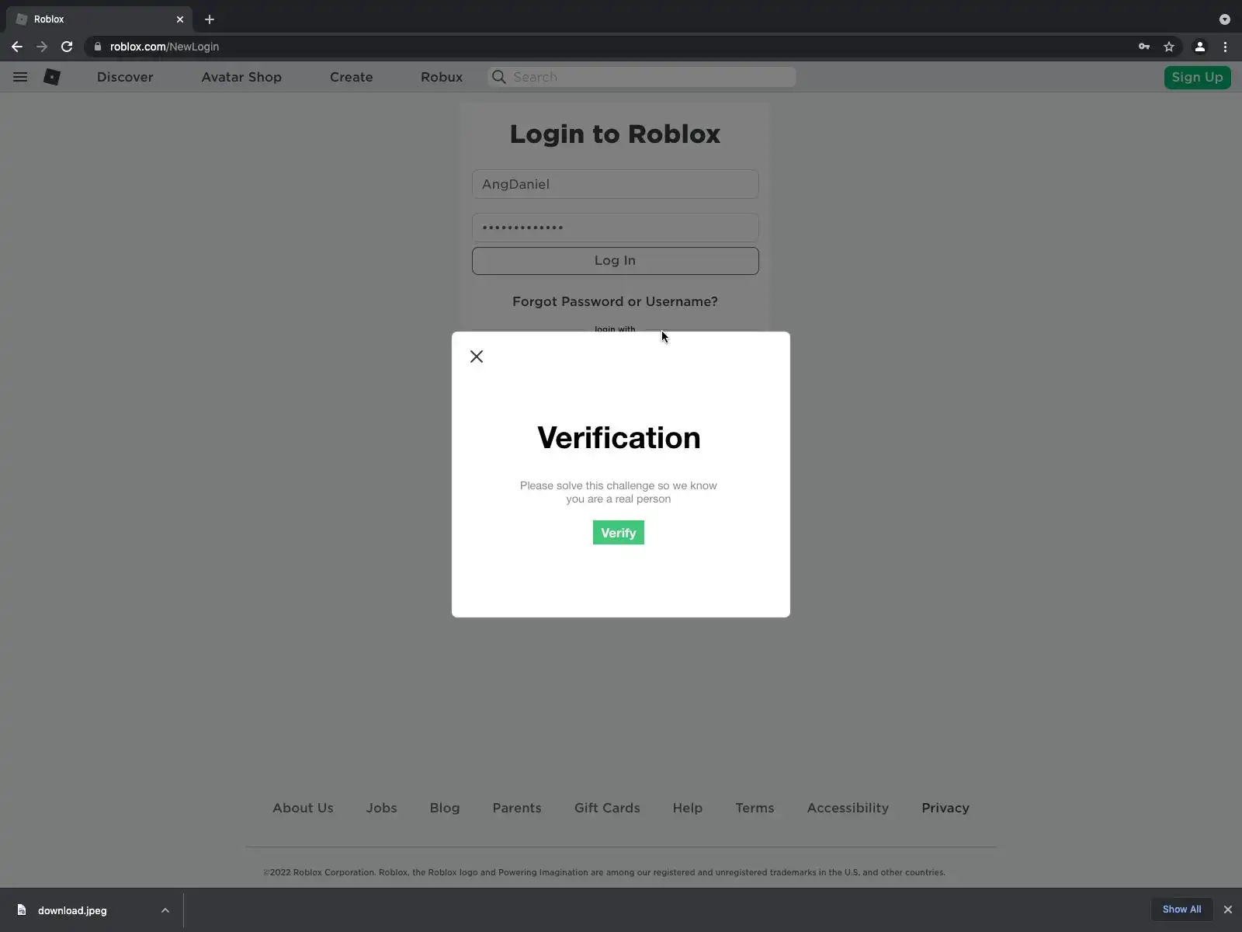
Task: Click the browser forward arrow
Action: click(x=42, y=47)
